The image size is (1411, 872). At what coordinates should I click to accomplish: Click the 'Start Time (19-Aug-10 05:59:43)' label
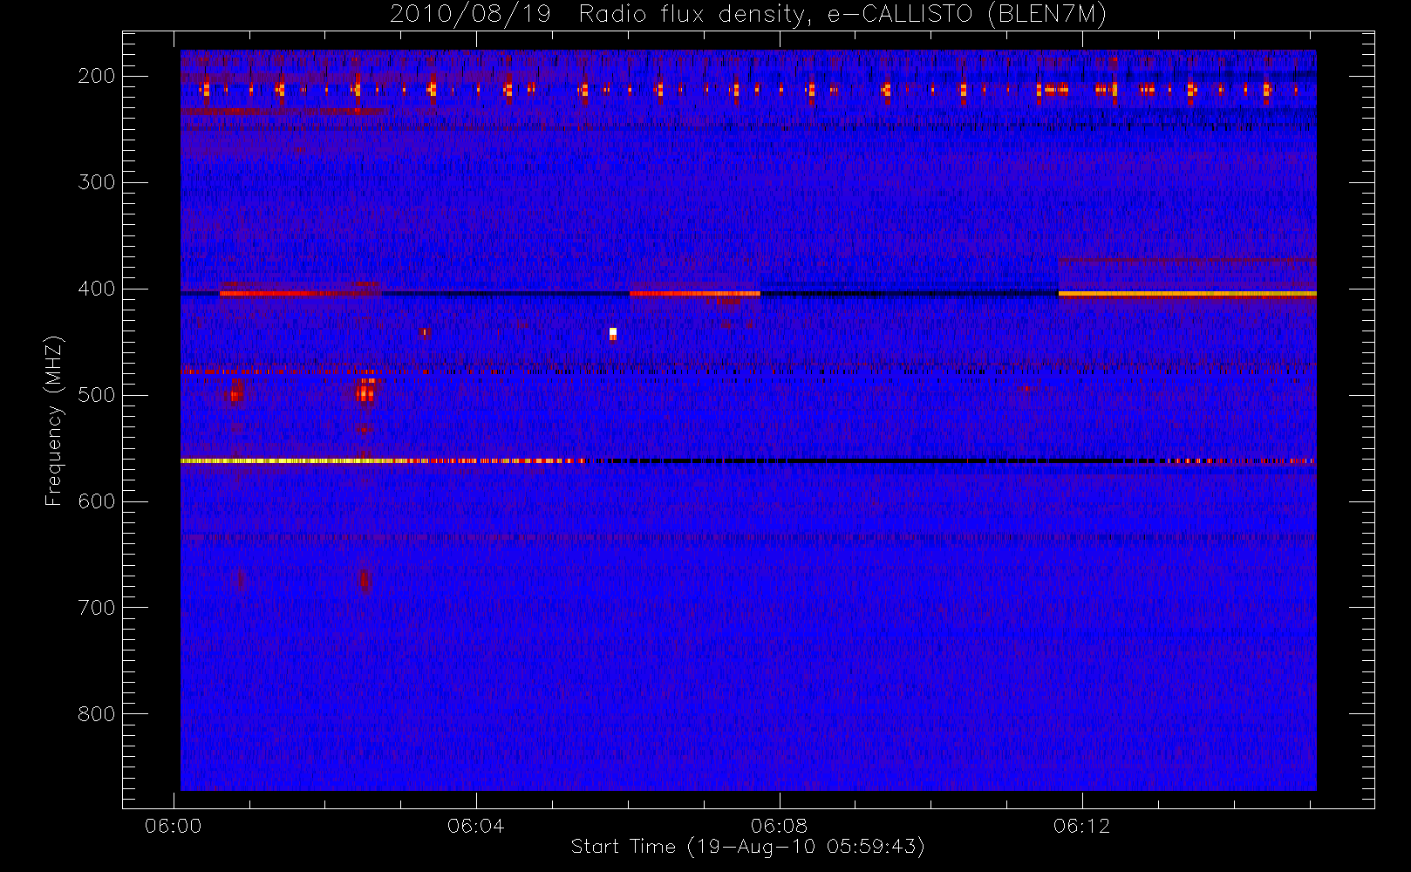click(747, 847)
